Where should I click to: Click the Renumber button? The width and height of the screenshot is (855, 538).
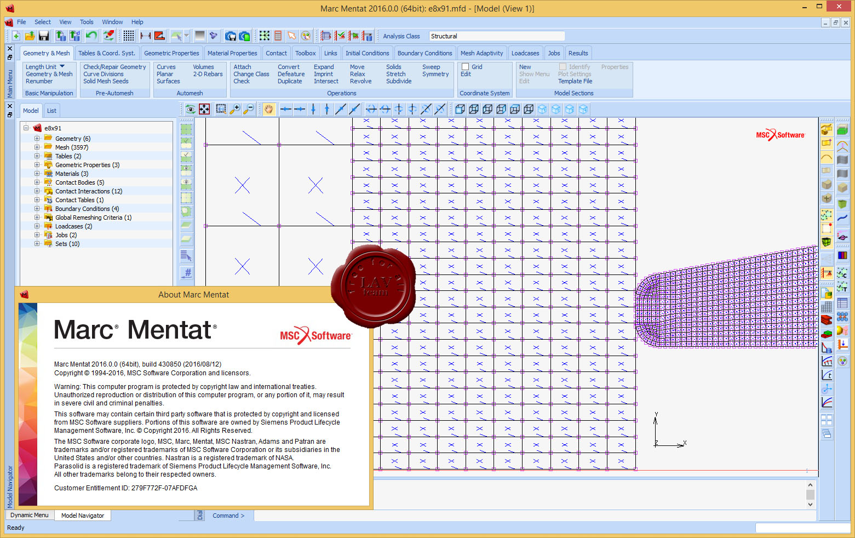[39, 81]
